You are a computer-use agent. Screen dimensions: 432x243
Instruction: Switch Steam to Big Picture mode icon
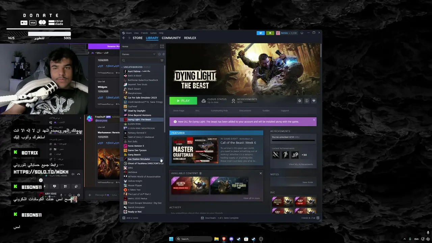click(x=302, y=33)
